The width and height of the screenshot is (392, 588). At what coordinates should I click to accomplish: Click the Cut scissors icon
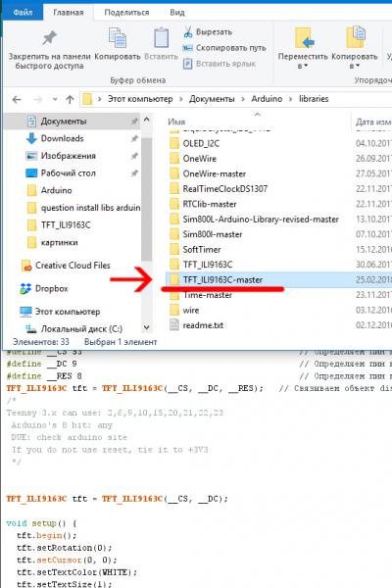188,32
